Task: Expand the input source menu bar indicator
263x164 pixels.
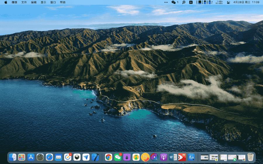Action: click(191, 2)
